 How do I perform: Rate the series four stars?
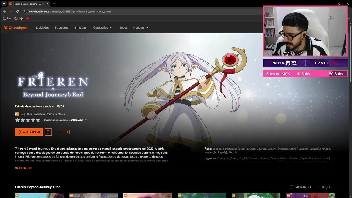click(33, 120)
